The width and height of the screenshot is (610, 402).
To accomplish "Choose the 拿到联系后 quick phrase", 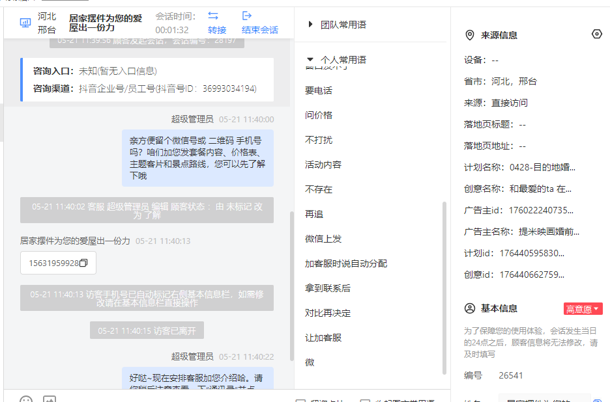I will 328,288.
